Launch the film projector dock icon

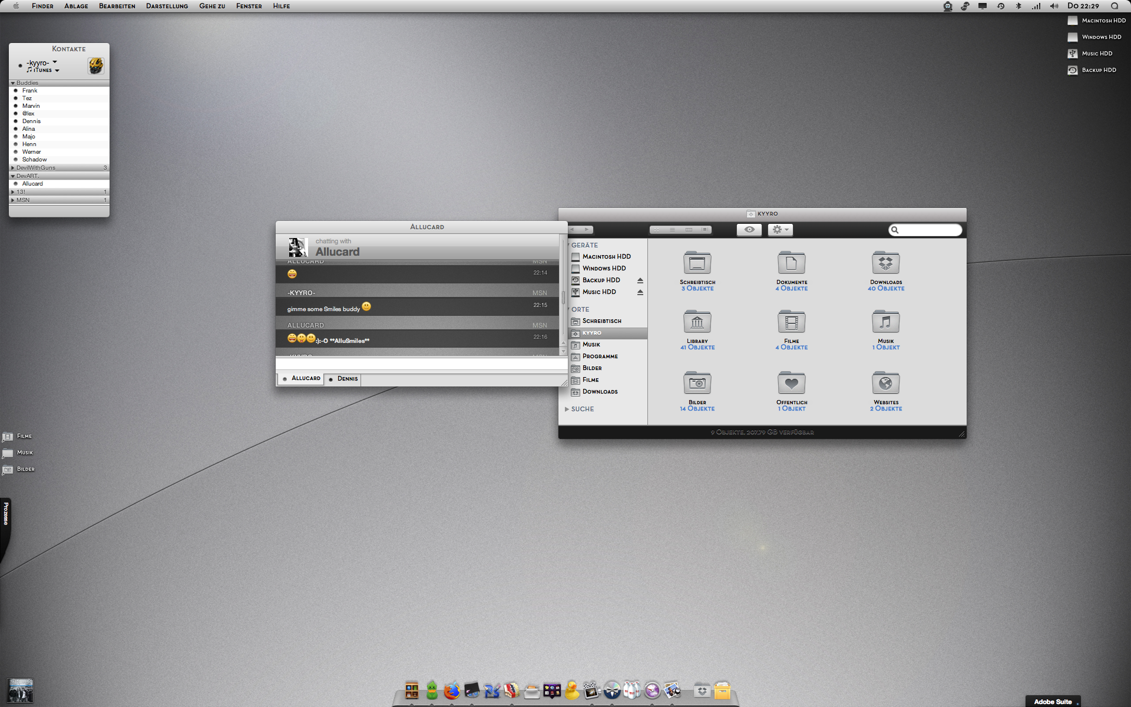[x=591, y=690]
